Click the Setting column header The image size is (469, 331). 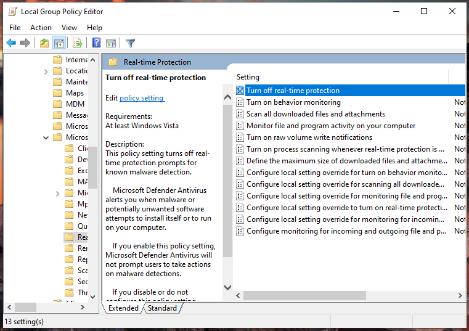[x=248, y=77]
